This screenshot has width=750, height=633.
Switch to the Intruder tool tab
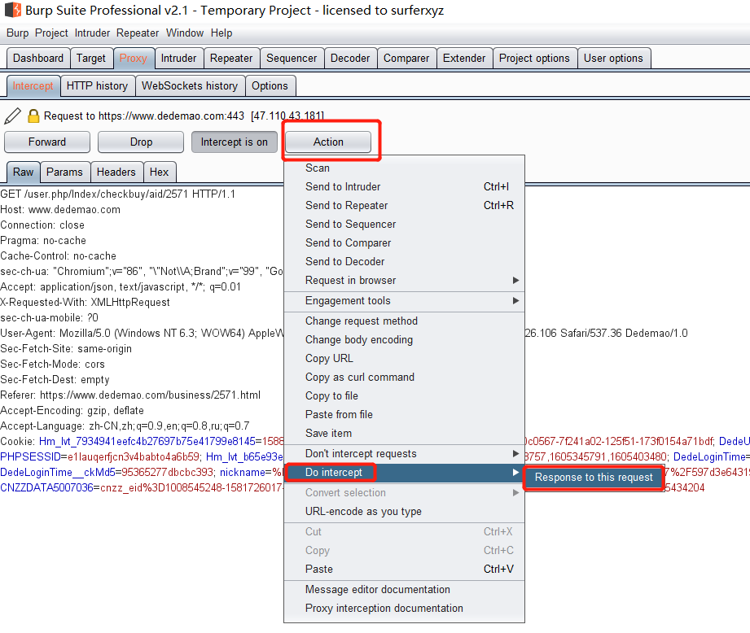(179, 59)
